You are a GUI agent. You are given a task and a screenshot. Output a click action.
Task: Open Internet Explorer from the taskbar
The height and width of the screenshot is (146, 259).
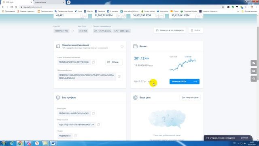[x=12, y=143]
